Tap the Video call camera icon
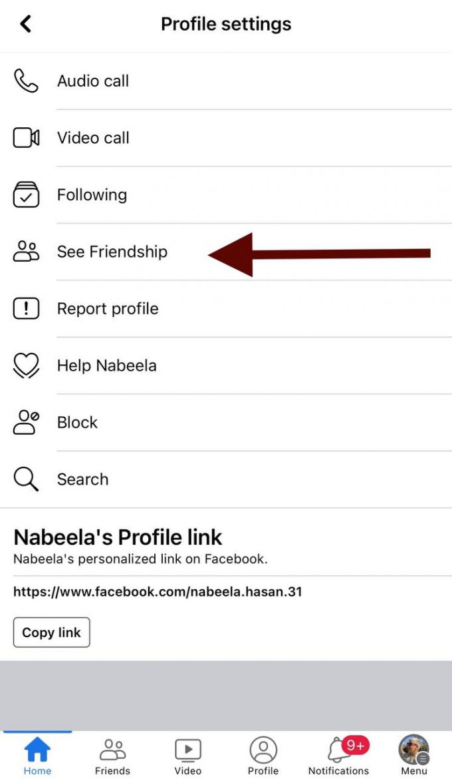This screenshot has height=779, width=452. click(26, 138)
